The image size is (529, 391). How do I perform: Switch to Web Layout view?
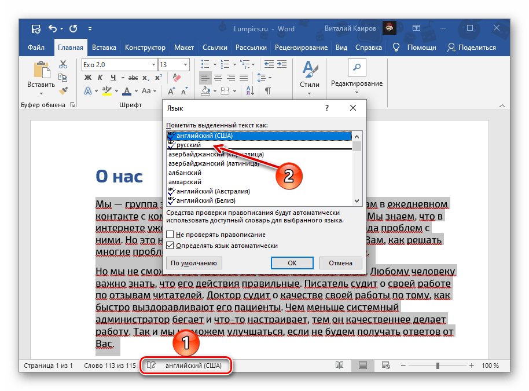point(385,366)
